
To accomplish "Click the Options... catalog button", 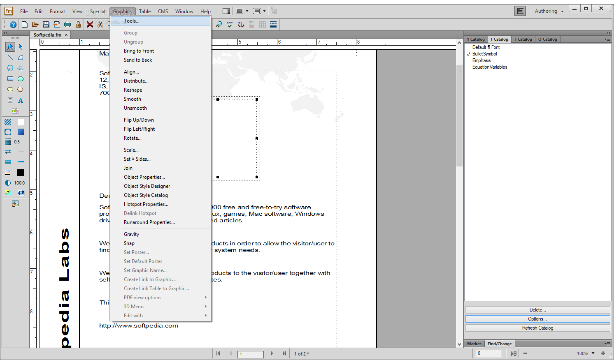I will (x=538, y=319).
